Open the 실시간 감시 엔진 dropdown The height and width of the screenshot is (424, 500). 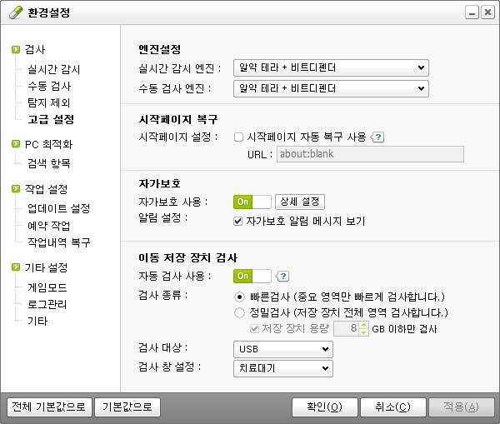(330, 67)
